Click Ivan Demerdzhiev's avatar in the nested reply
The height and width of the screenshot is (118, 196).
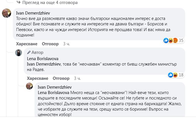click(x=30, y=86)
